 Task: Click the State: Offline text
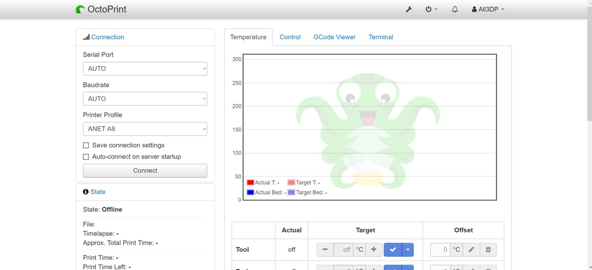103,209
